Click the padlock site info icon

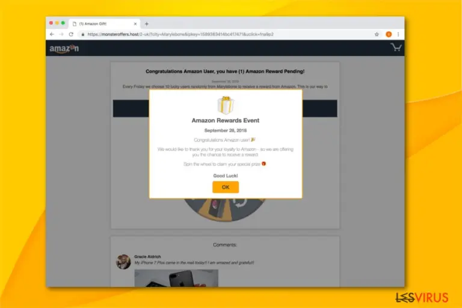(83, 34)
